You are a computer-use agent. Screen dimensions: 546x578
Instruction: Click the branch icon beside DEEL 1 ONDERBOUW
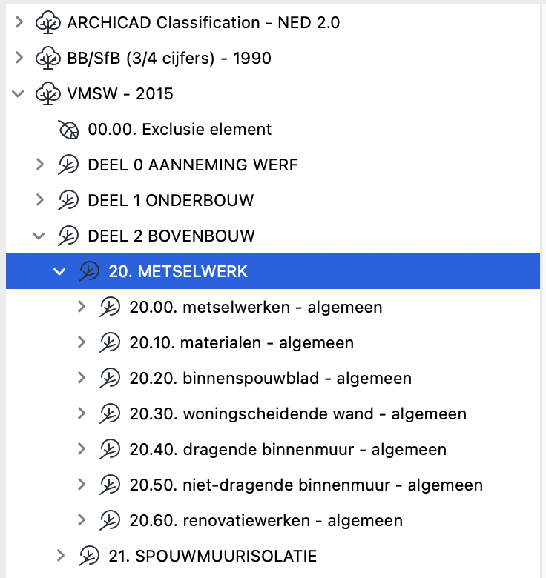(x=68, y=201)
